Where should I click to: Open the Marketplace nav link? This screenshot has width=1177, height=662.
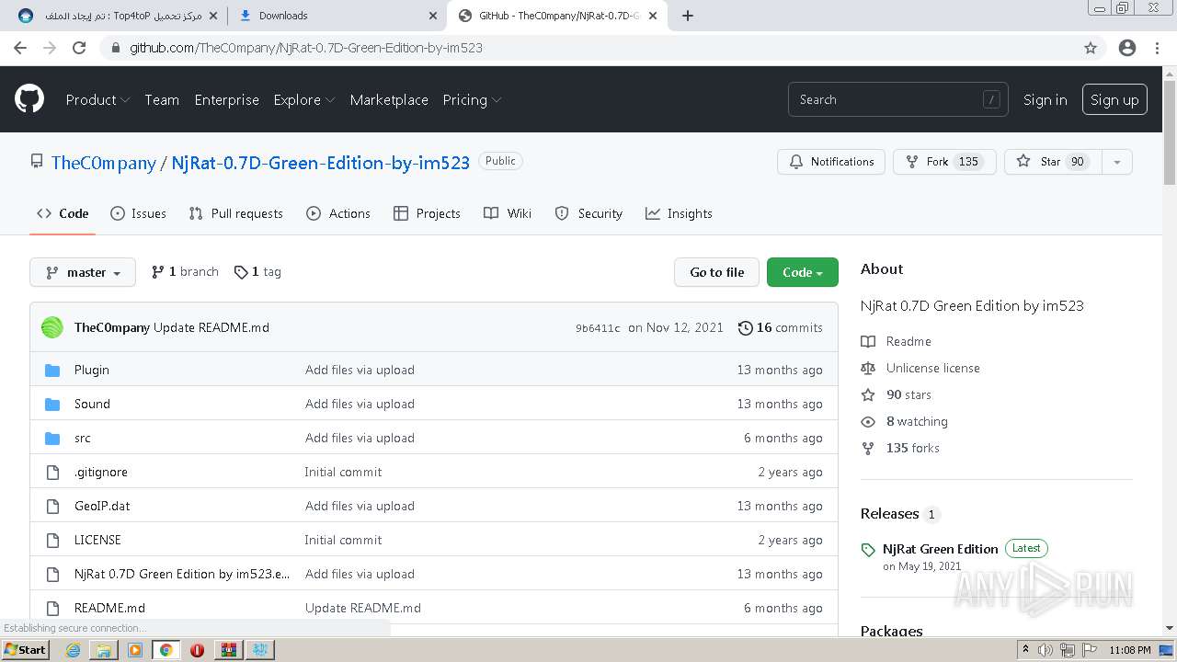click(389, 99)
